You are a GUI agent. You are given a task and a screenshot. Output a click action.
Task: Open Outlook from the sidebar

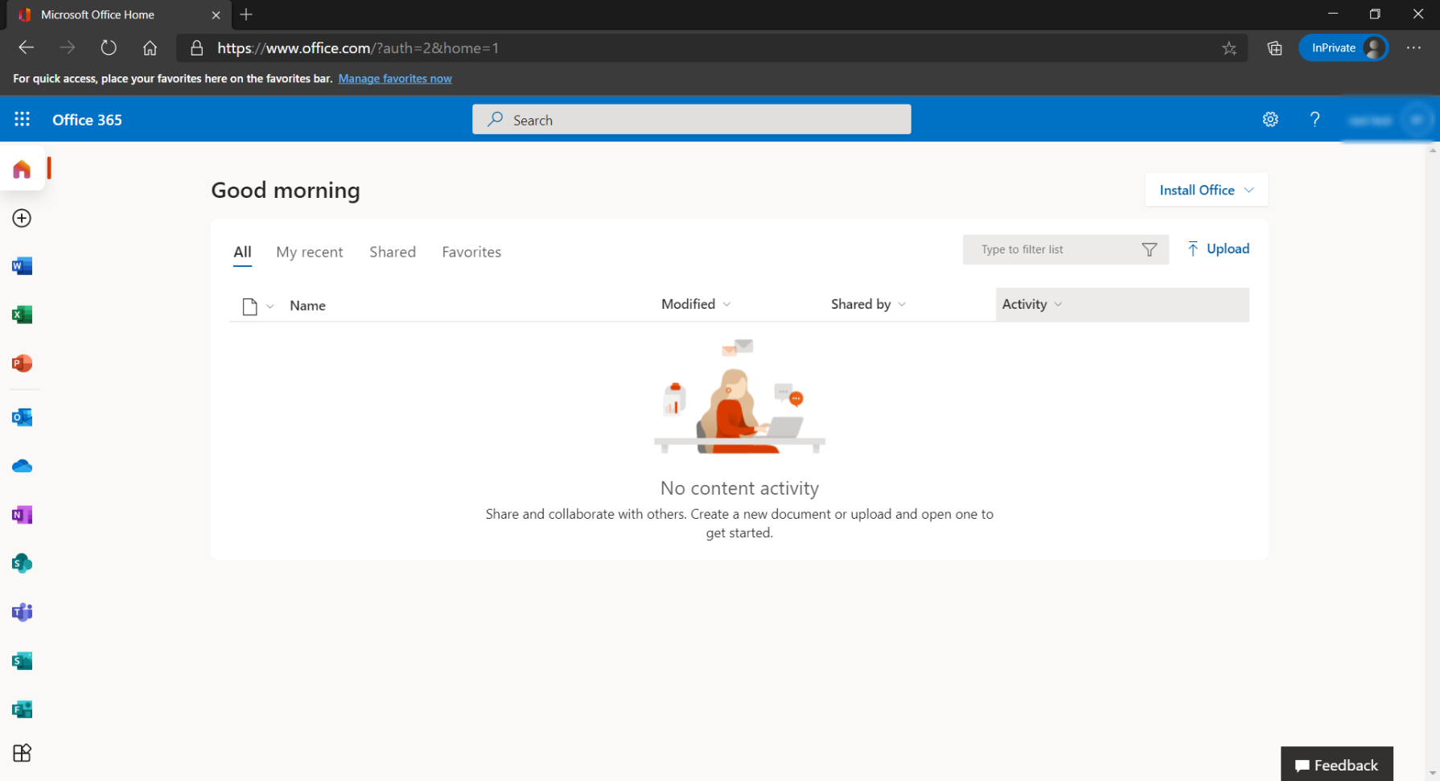(x=22, y=417)
